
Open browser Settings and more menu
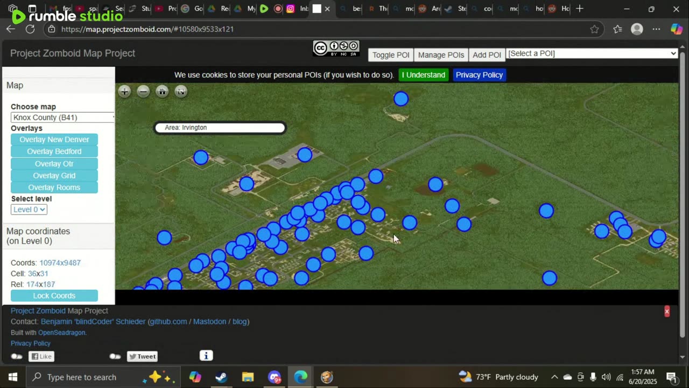tap(656, 29)
